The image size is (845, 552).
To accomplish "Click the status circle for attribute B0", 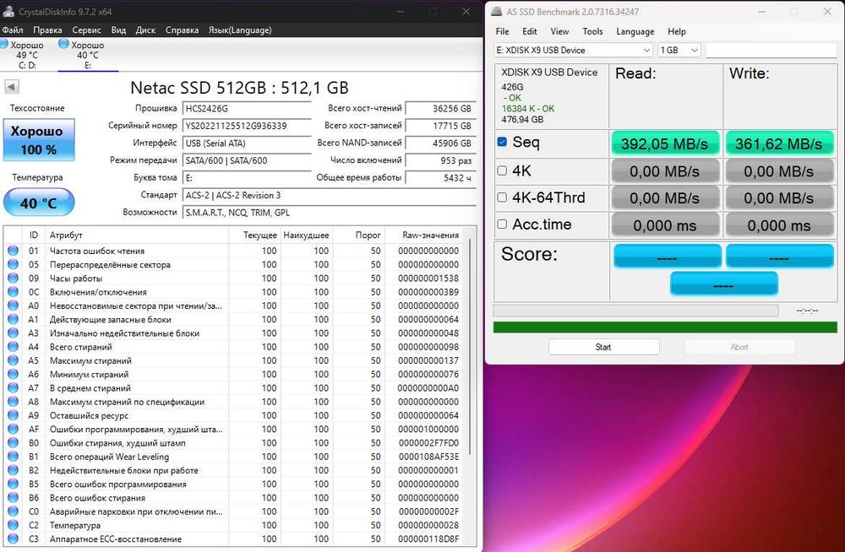I will point(13,442).
